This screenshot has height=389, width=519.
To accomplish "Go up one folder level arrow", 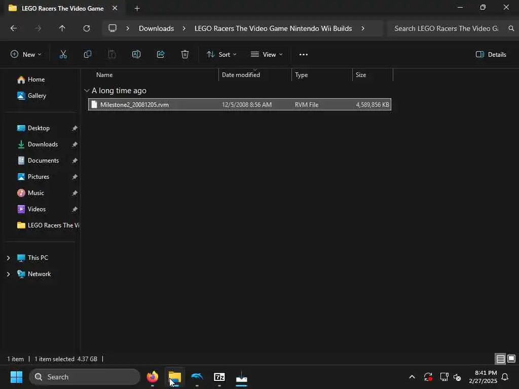I will (62, 28).
